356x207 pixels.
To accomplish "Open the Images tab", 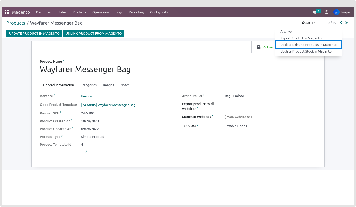I will (x=109, y=85).
